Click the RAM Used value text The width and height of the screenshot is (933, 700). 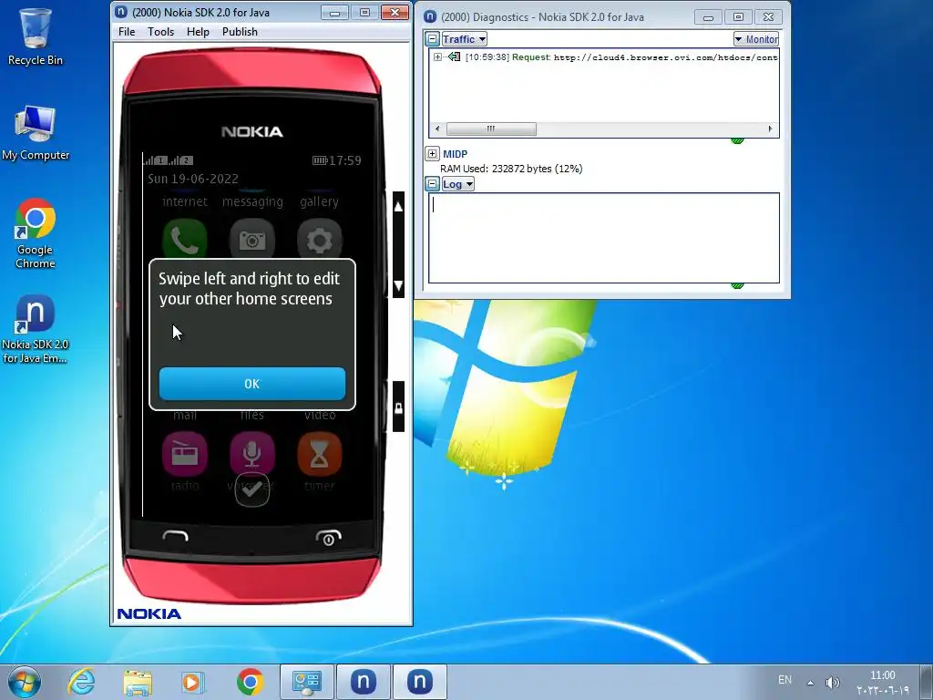(511, 169)
